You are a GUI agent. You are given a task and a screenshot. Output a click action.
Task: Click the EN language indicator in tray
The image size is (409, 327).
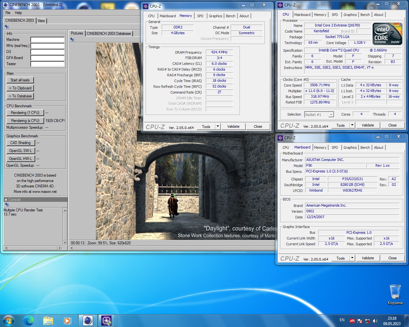click(342, 320)
